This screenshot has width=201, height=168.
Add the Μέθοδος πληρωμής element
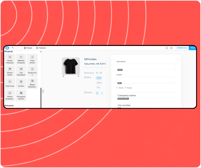[21, 59]
